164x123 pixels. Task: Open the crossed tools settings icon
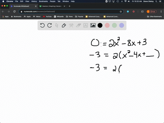pos(71,25)
